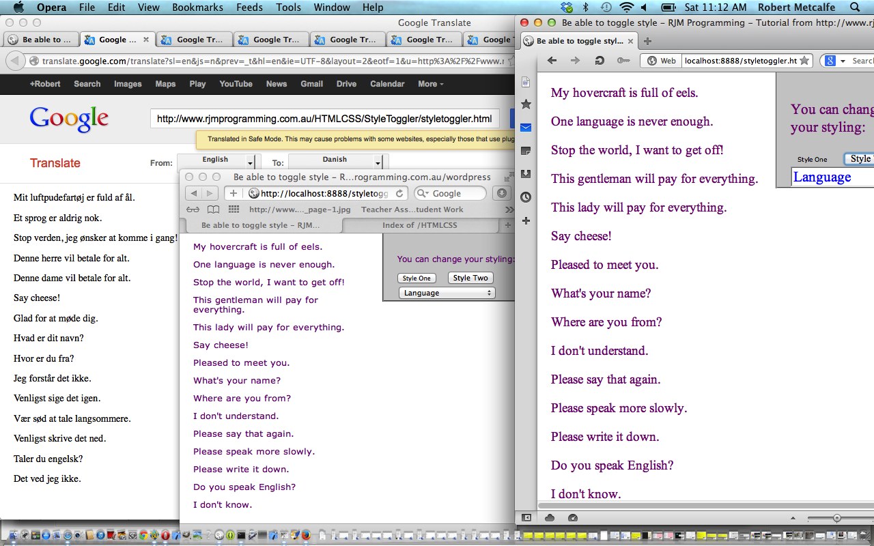
Task: Bookmark the localhost page using the star icon
Action: [x=804, y=61]
